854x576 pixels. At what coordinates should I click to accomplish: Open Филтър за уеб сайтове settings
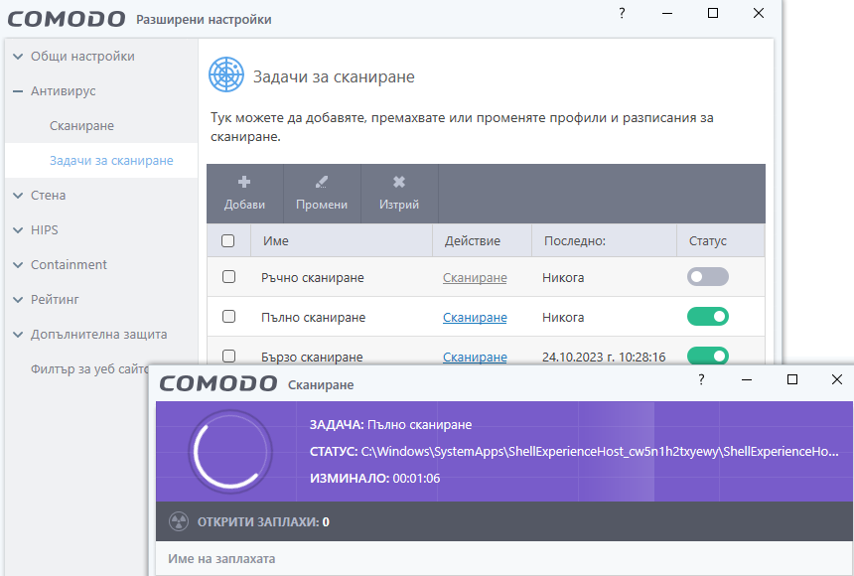point(89,369)
